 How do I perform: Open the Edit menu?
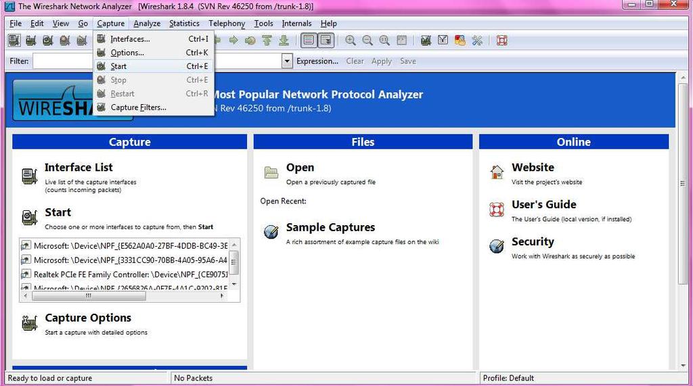[x=37, y=24]
